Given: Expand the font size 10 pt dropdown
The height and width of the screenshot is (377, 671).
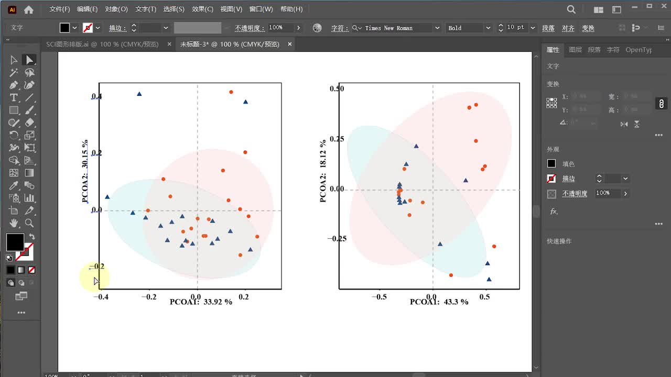Looking at the screenshot, I should (533, 28).
